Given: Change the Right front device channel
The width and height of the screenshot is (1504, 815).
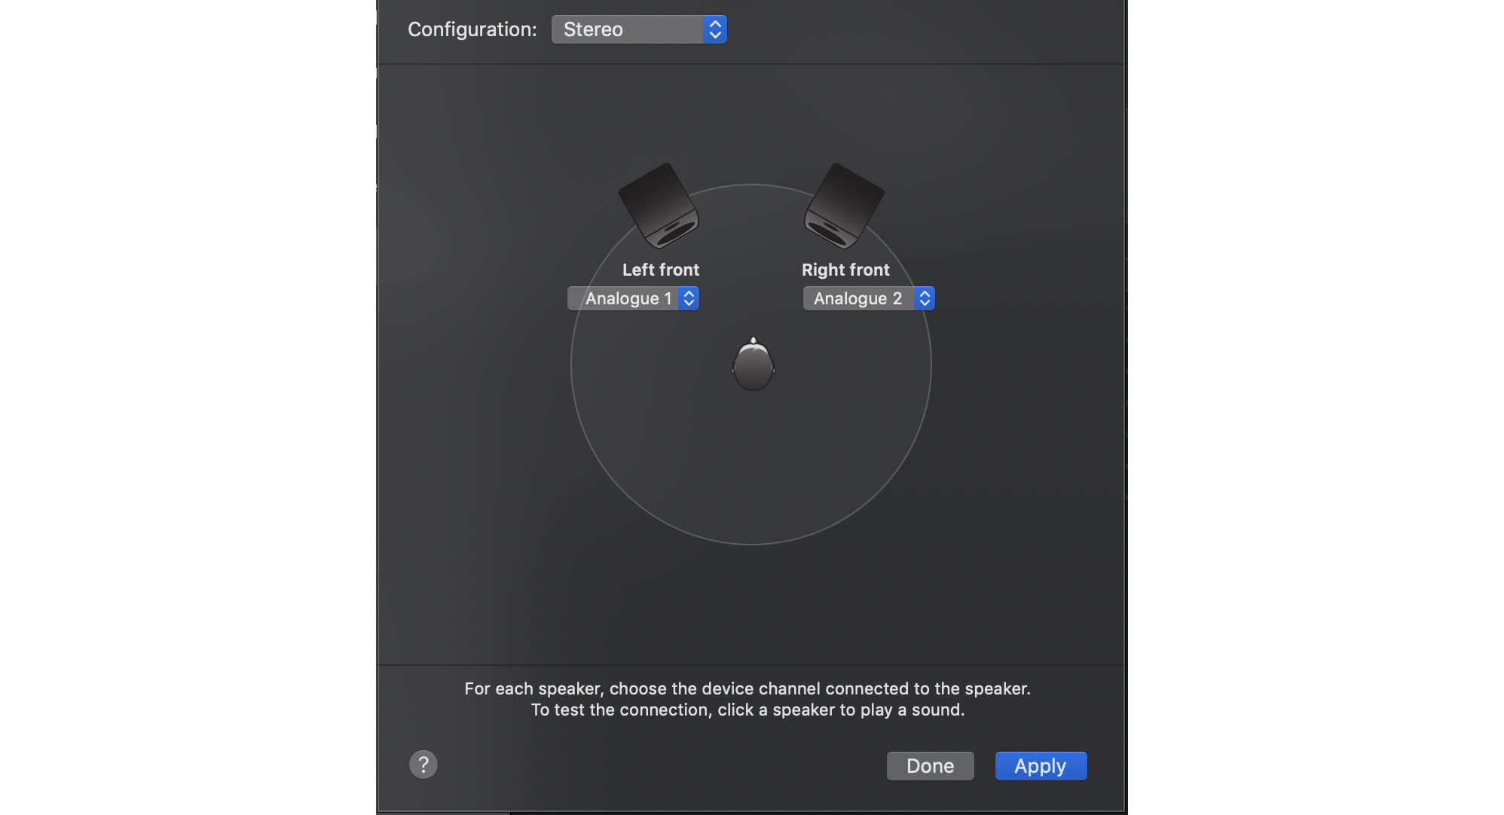Looking at the screenshot, I should [x=869, y=298].
